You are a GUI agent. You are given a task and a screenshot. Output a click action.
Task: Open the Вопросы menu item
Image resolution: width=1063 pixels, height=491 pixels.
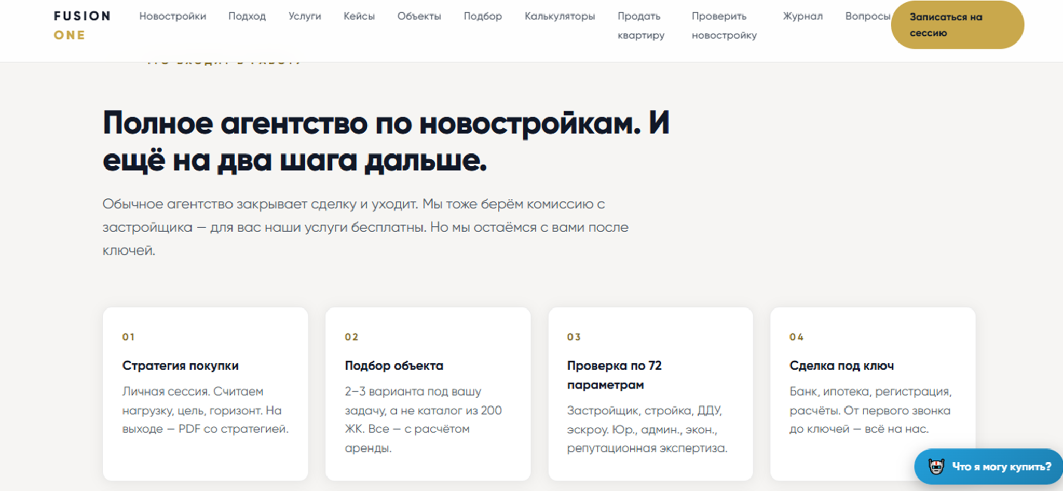tap(867, 16)
